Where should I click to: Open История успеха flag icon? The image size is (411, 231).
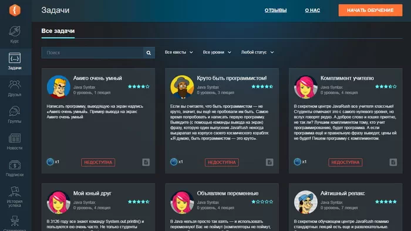(15, 192)
